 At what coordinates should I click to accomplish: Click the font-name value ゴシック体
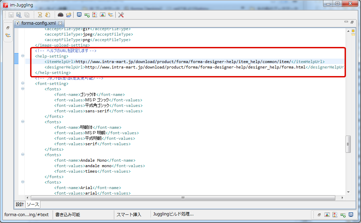point(88,95)
